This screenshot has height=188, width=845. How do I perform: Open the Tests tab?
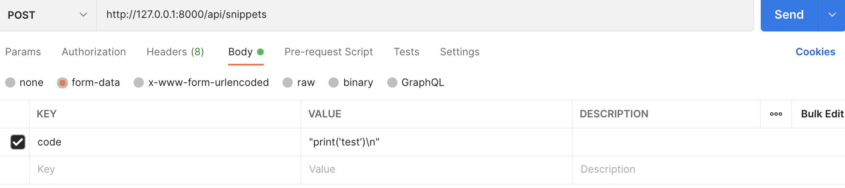(x=406, y=52)
